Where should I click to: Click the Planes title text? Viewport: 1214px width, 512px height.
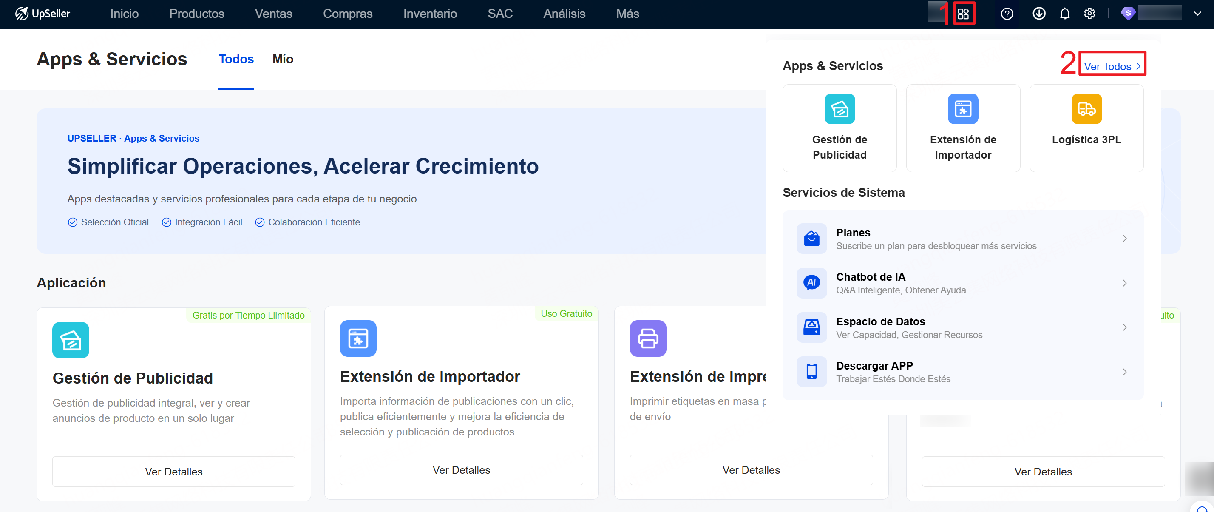point(853,233)
